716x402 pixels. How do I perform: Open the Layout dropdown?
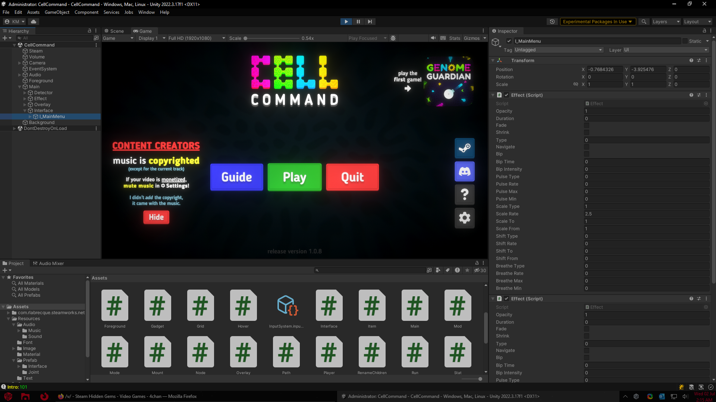pos(697,22)
